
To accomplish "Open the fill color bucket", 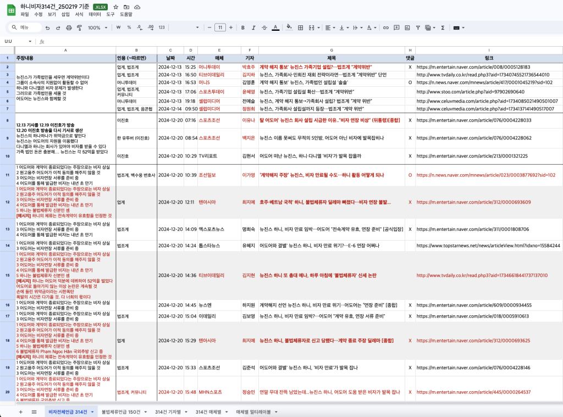I will click(289, 27).
